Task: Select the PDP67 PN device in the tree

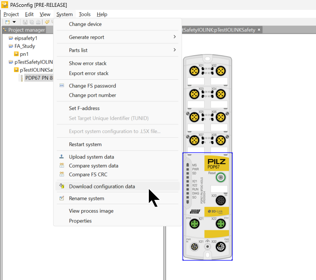Action: click(x=39, y=78)
